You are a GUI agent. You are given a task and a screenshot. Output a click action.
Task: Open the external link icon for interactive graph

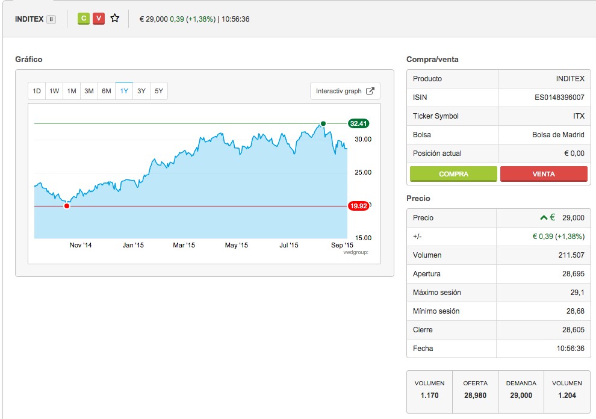(x=370, y=91)
